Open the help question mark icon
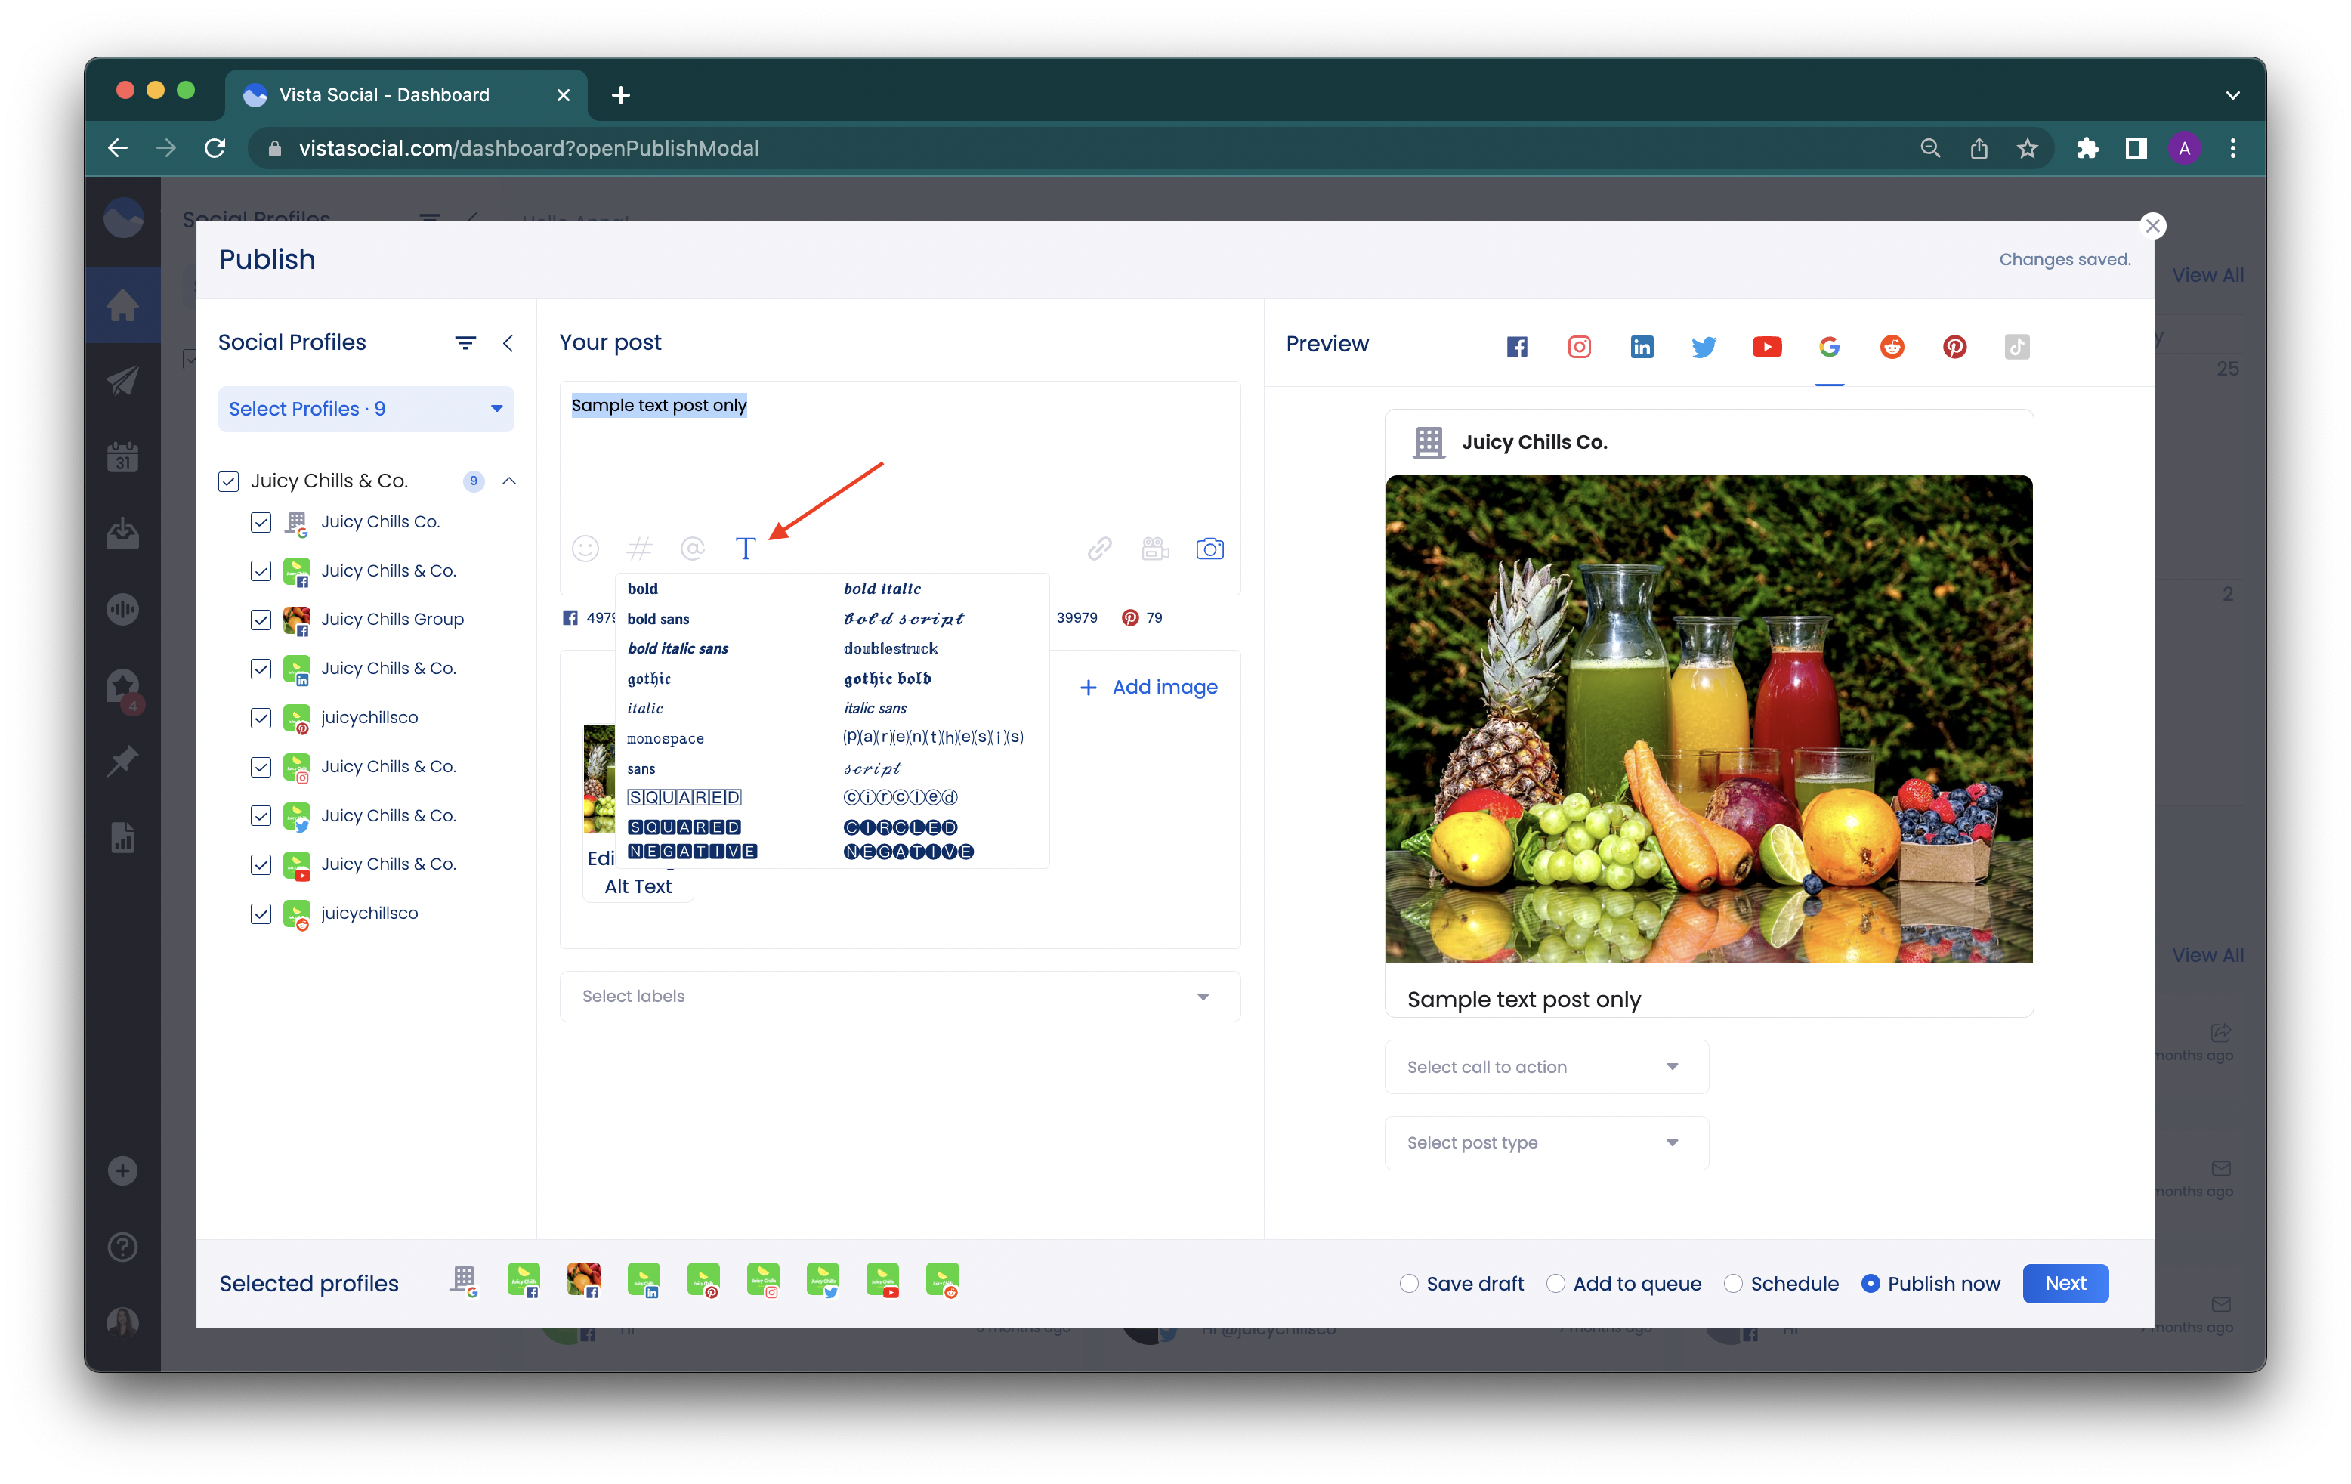 (122, 1247)
